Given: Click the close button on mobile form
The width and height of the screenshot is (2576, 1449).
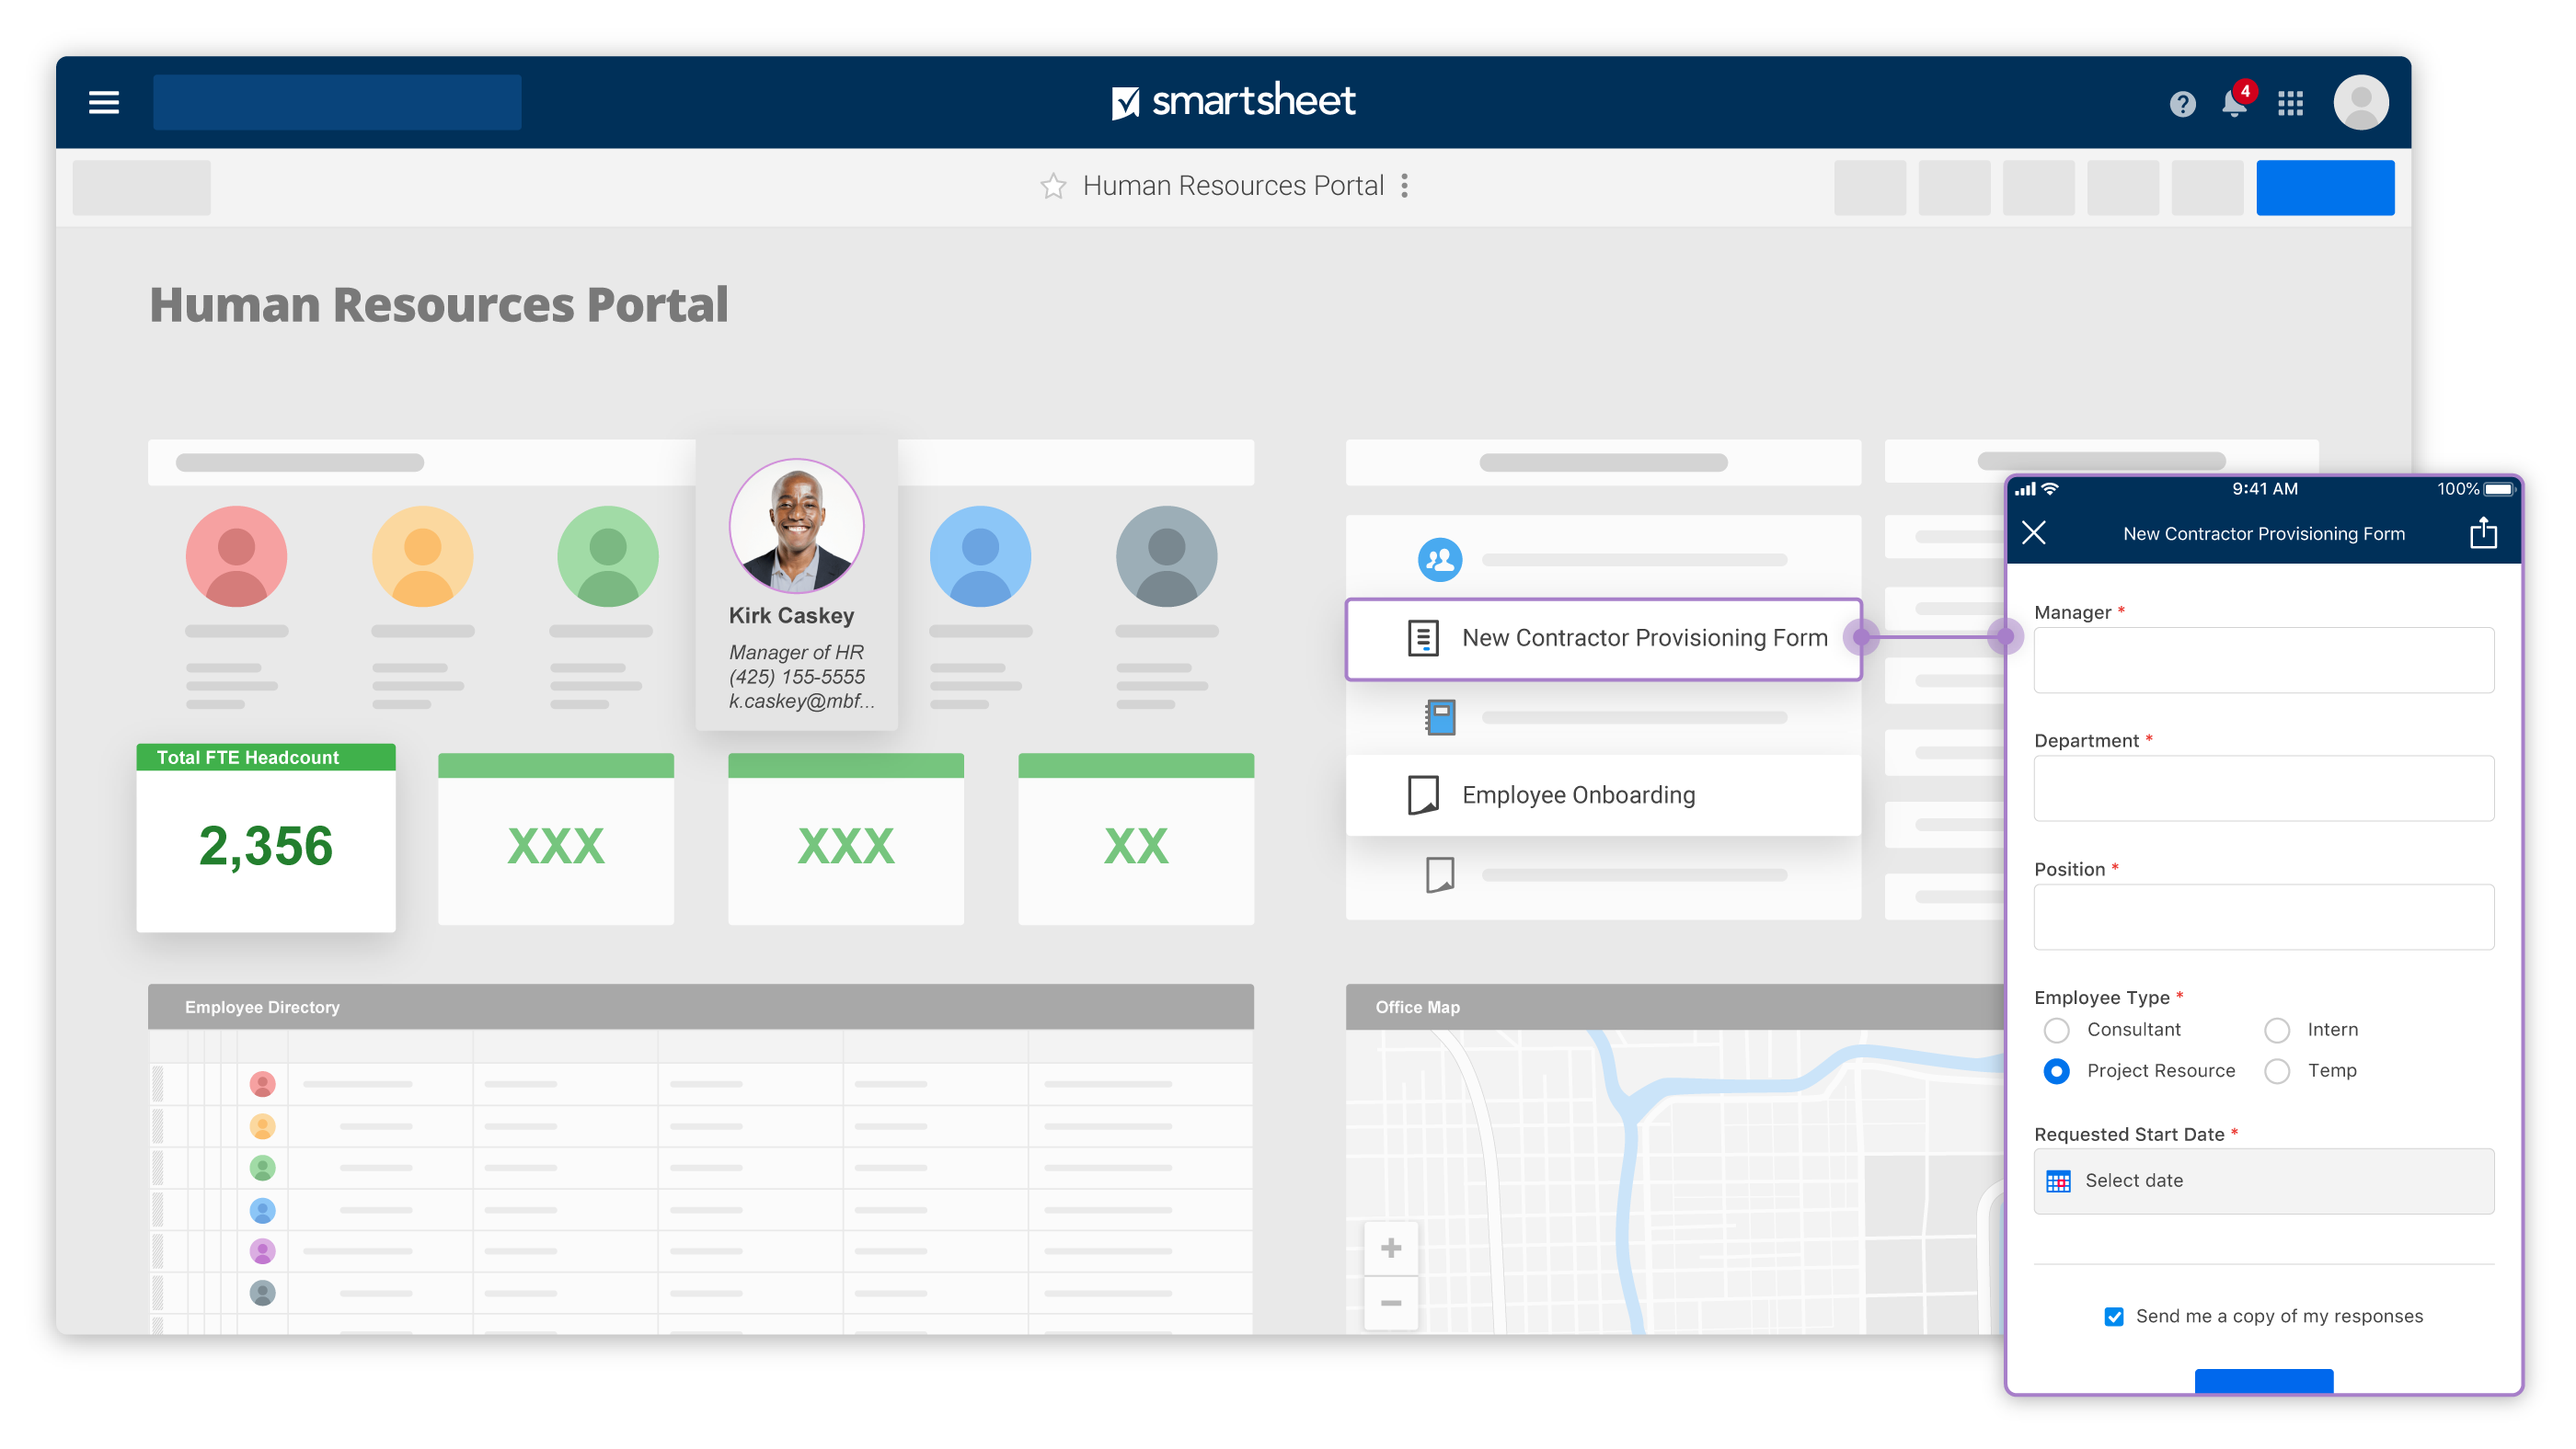Looking at the screenshot, I should click(2038, 533).
